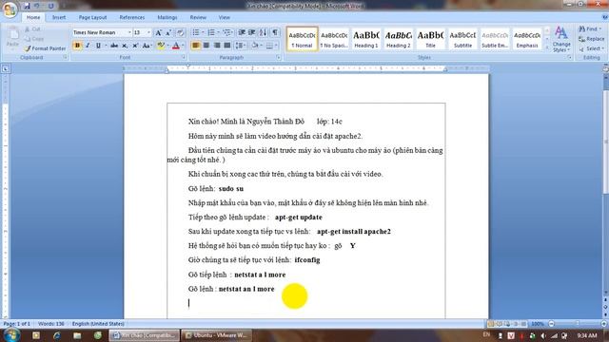
Task: Expand the Paragraph dialog launcher
Action: pos(279,57)
